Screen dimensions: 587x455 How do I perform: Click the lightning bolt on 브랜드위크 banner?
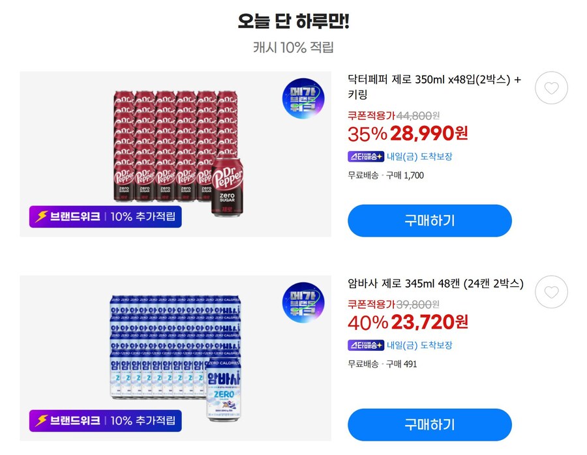[x=40, y=216]
